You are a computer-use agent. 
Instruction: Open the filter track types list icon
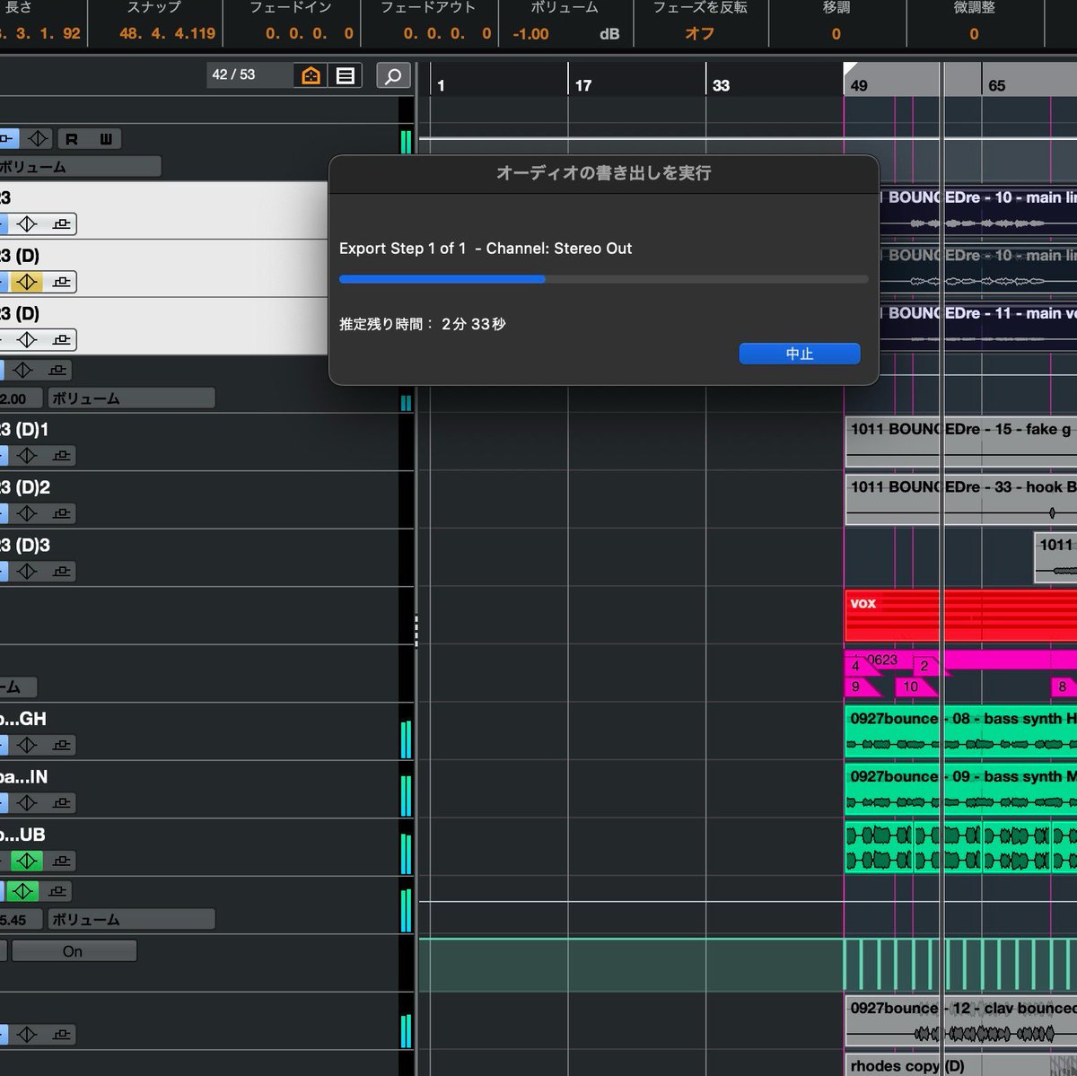pos(346,75)
